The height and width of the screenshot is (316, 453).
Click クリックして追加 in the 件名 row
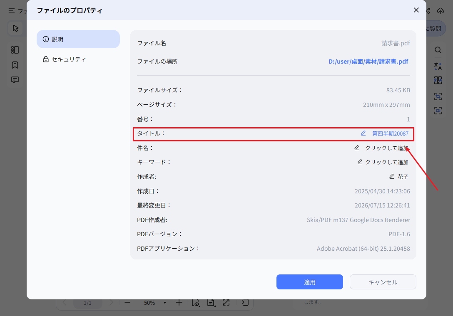click(386, 148)
